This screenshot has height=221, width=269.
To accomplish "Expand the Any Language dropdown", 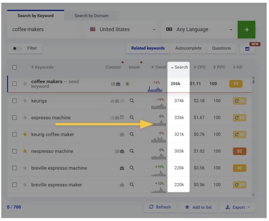I will coord(199,30).
